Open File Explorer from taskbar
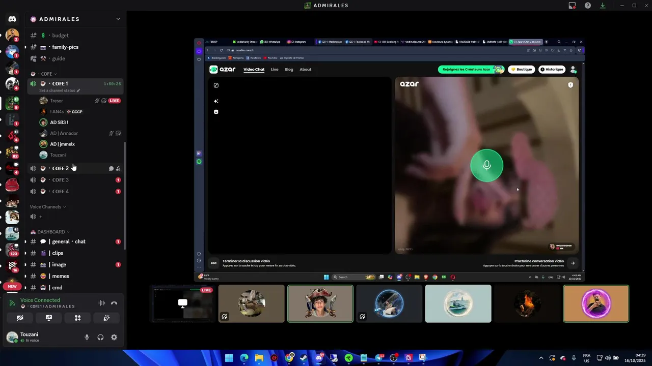 [259, 358]
